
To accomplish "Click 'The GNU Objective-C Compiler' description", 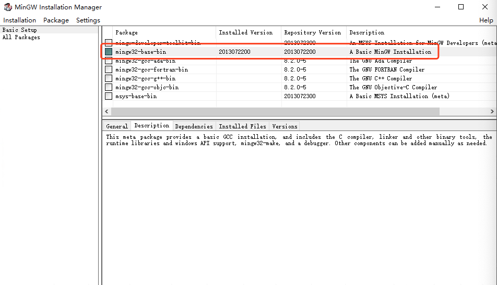I will coord(393,87).
